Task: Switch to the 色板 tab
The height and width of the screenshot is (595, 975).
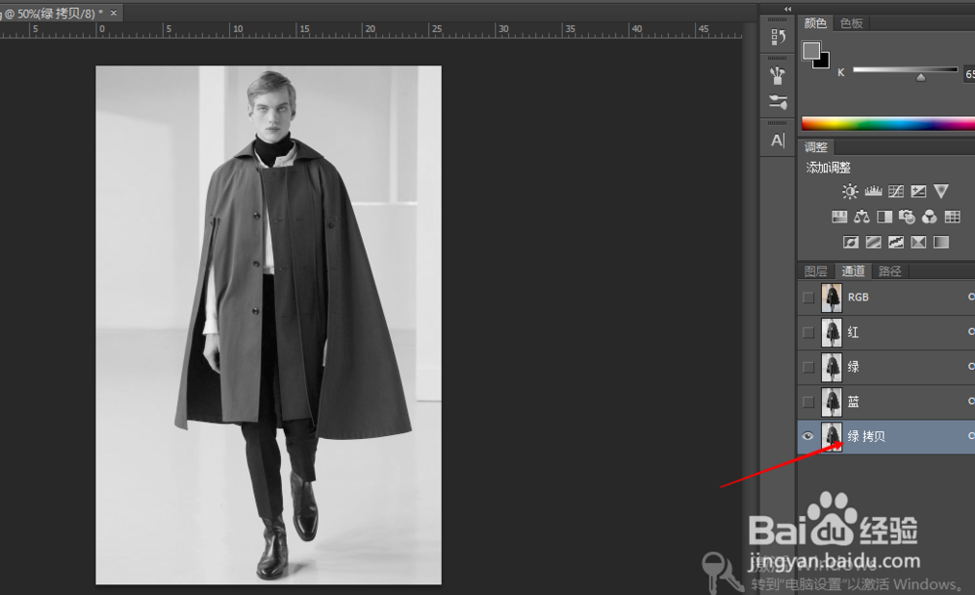Action: 851,23
